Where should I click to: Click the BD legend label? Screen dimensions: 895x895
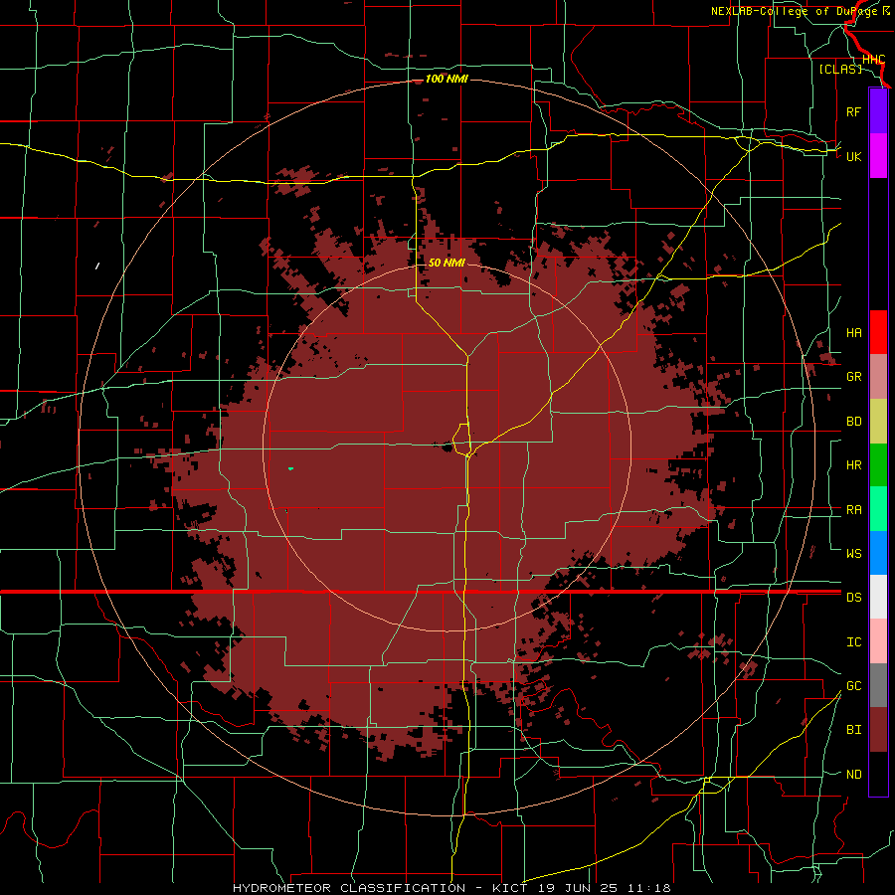[854, 422]
